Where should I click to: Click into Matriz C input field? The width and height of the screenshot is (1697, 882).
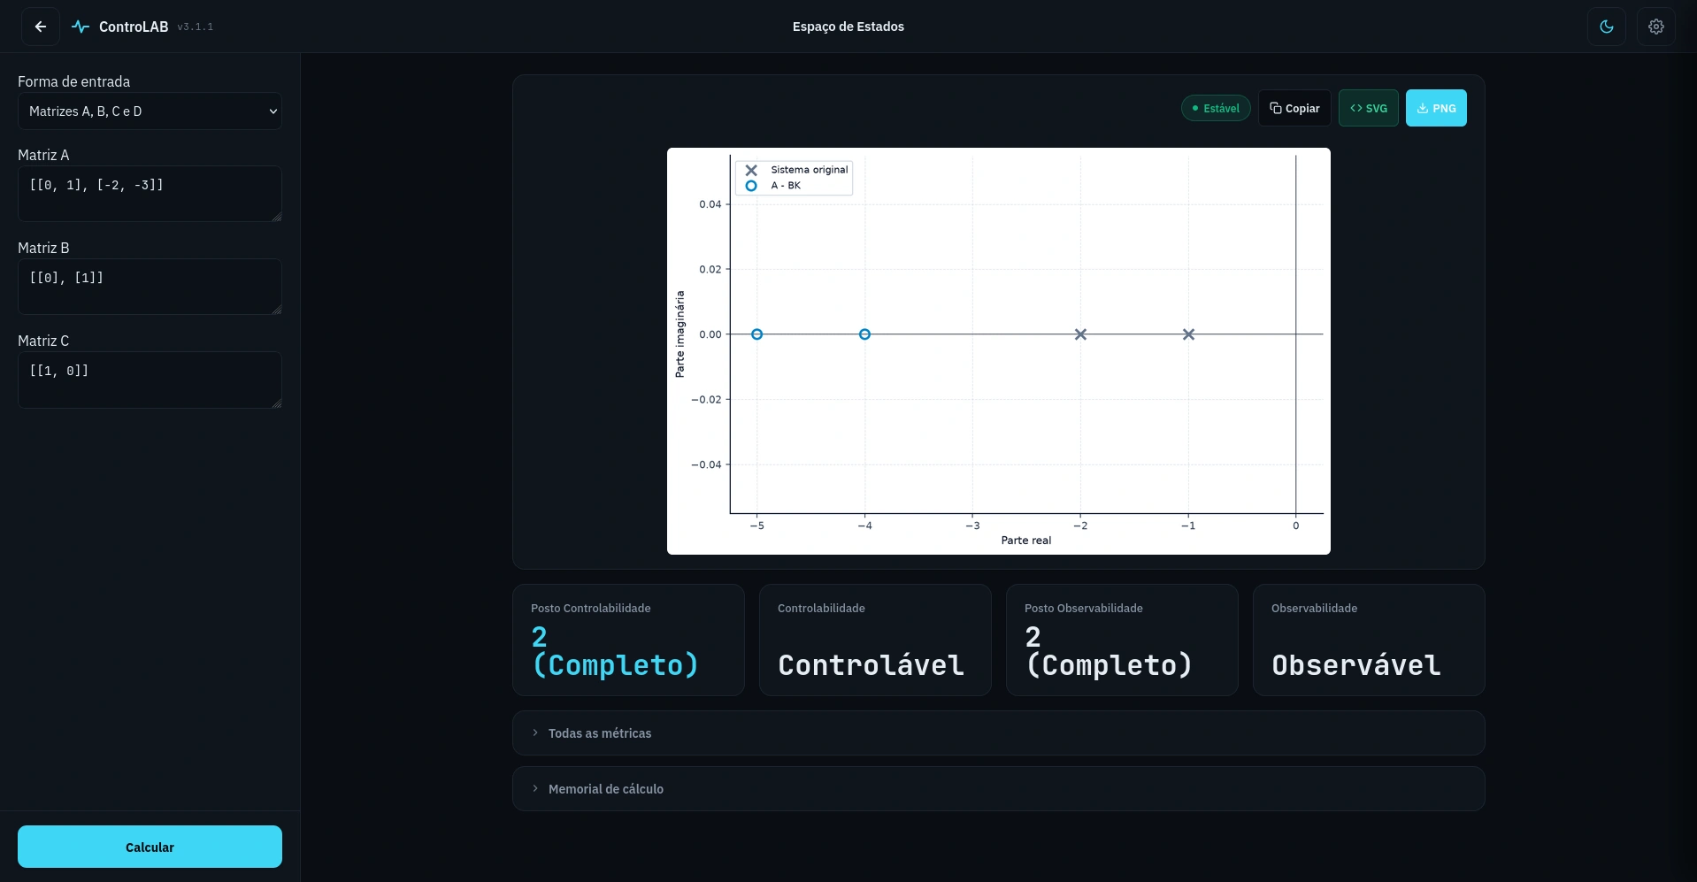click(x=150, y=380)
